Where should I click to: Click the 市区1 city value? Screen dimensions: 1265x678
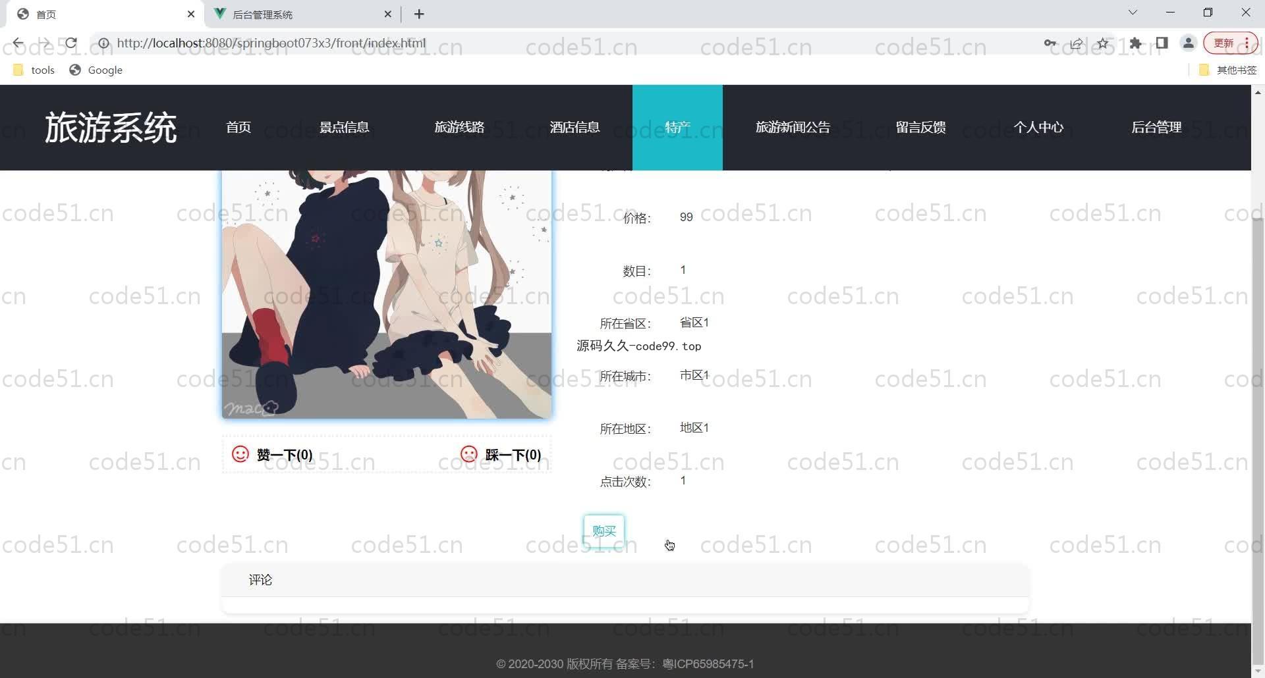point(694,375)
